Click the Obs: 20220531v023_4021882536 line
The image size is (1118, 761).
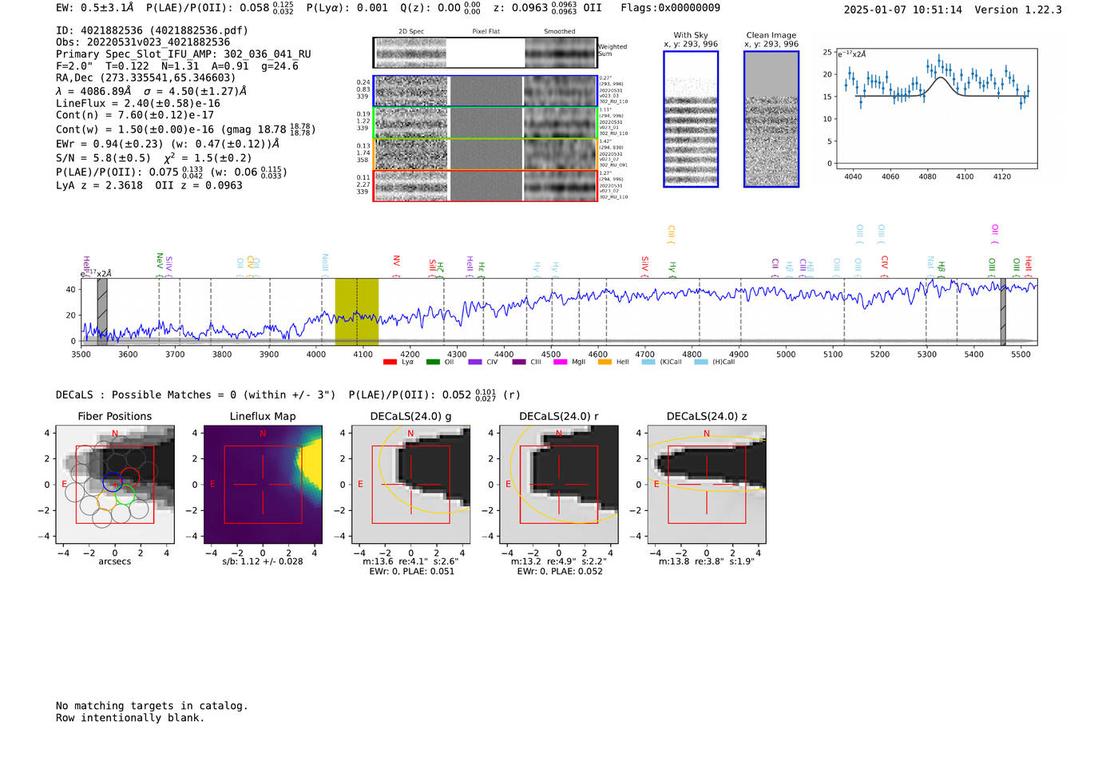pos(143,42)
